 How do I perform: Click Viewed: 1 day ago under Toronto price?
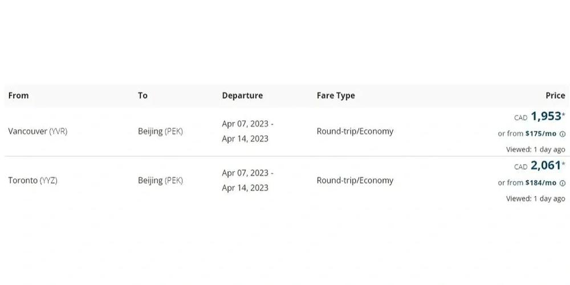(x=535, y=199)
